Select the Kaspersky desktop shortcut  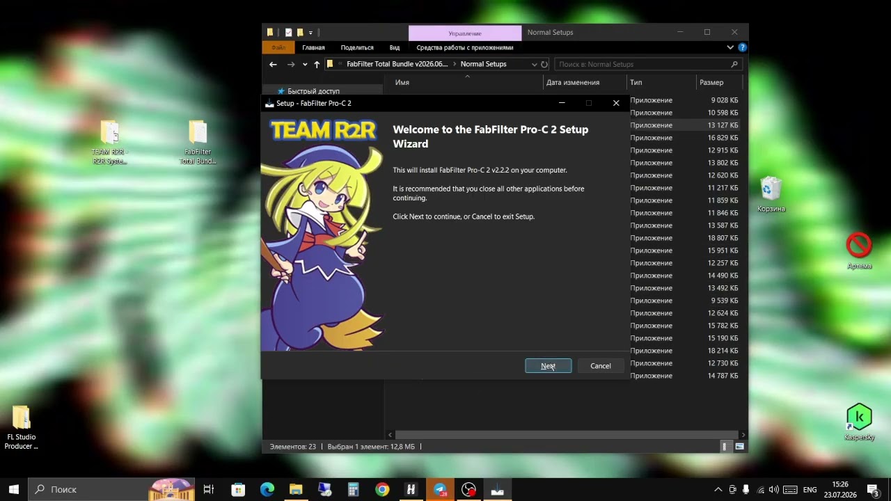pyautogui.click(x=859, y=422)
